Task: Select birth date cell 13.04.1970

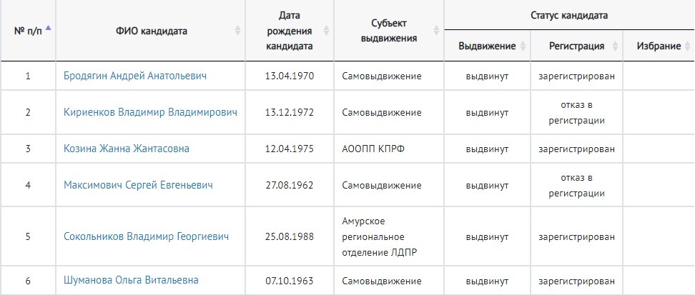Action: (290, 76)
